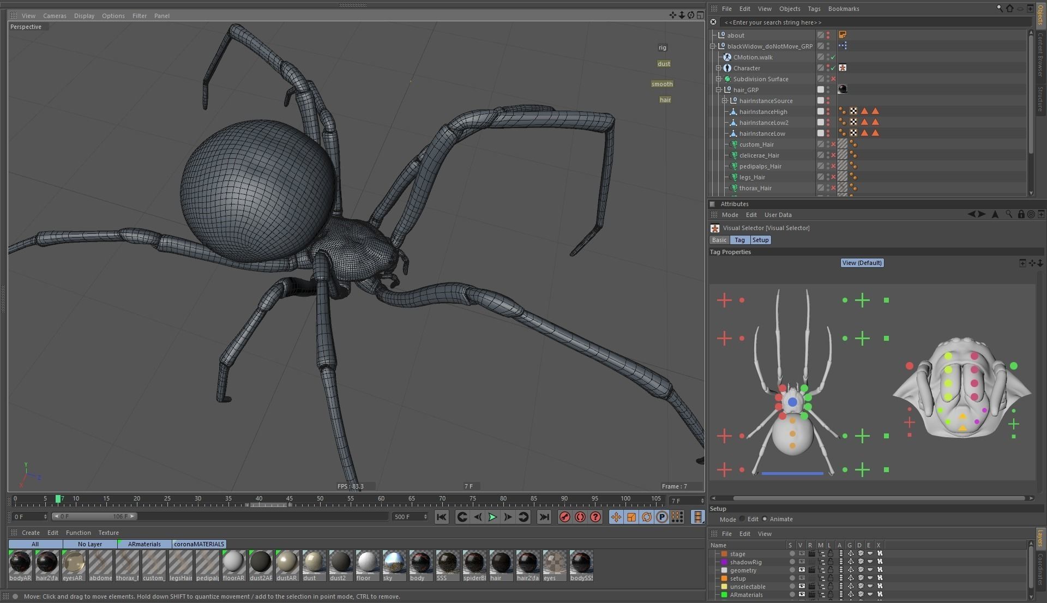Click the Character object icon in tree

click(727, 68)
